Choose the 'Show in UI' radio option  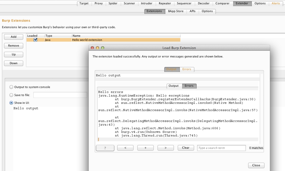(11, 103)
